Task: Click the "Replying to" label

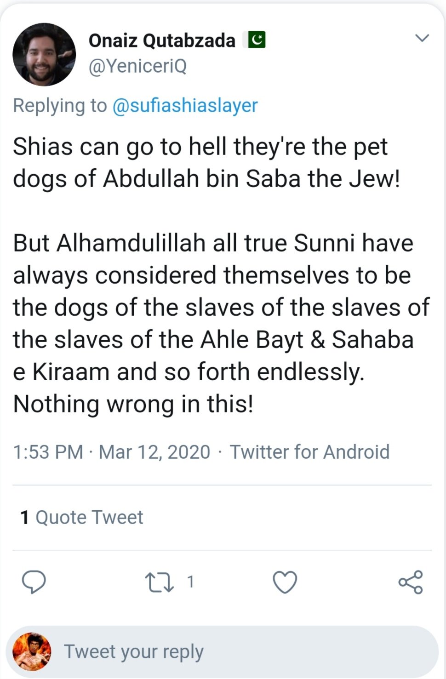Action: [x=60, y=106]
